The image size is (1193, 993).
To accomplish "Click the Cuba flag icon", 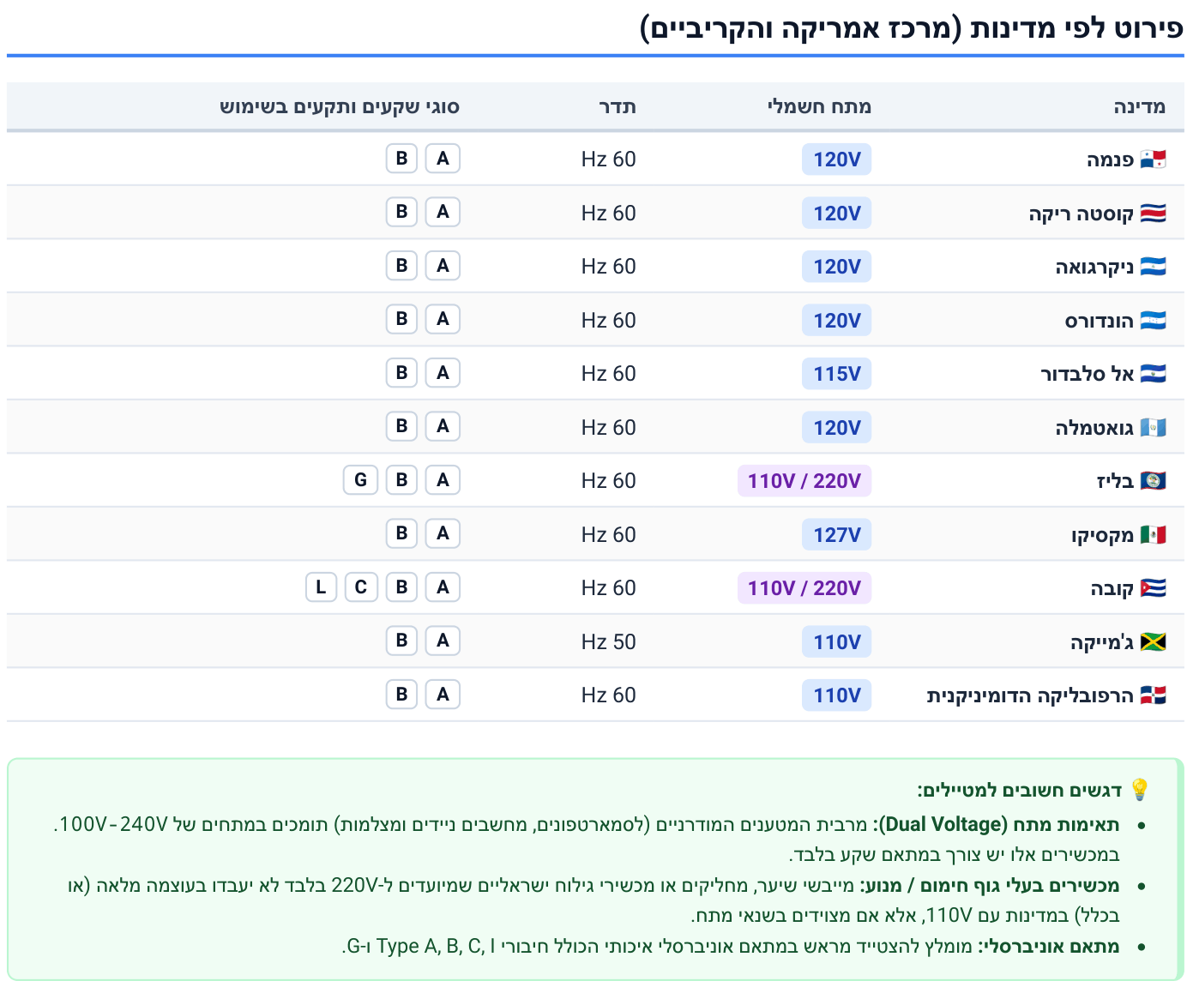I will click(1153, 588).
